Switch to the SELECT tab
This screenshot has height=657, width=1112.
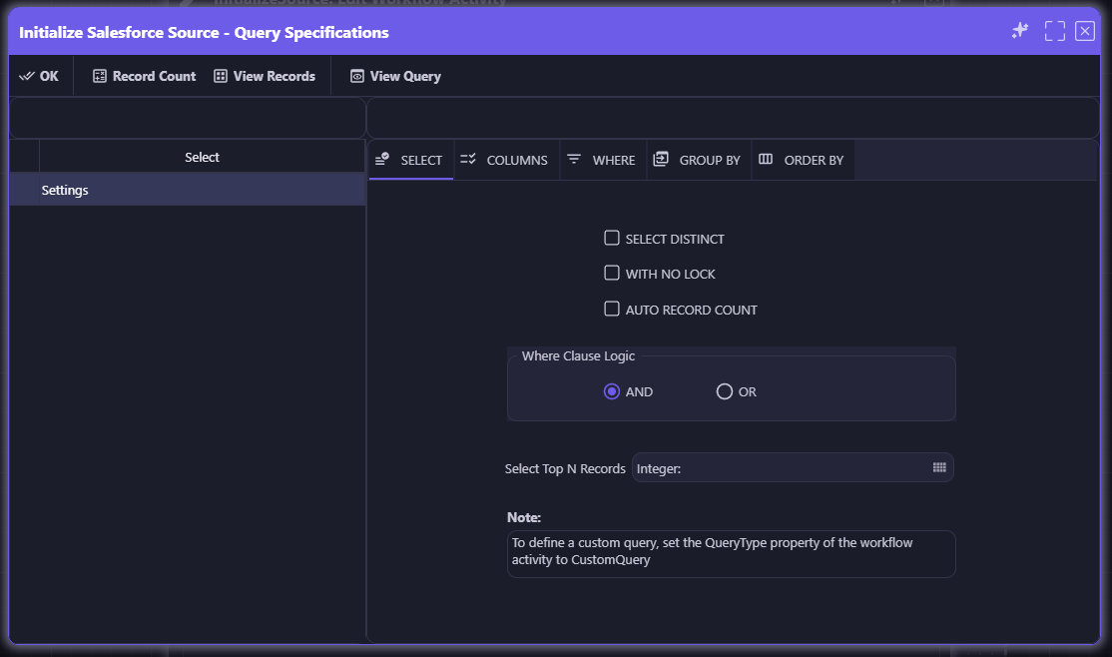click(x=410, y=160)
